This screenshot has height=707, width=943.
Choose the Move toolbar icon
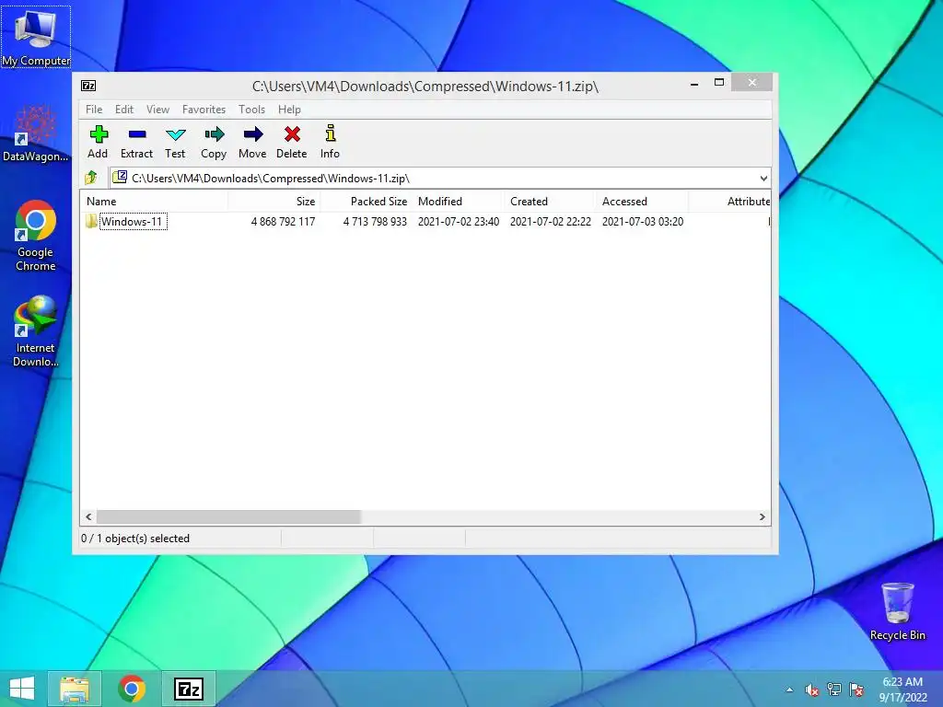point(252,134)
